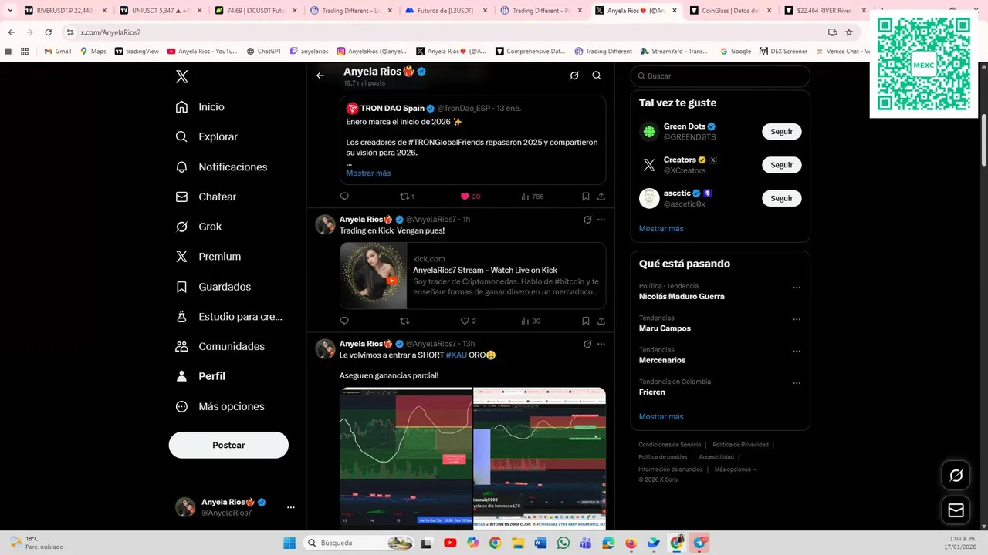The width and height of the screenshot is (988, 555).
Task: Open right chart image in XAU post
Action: [540, 459]
